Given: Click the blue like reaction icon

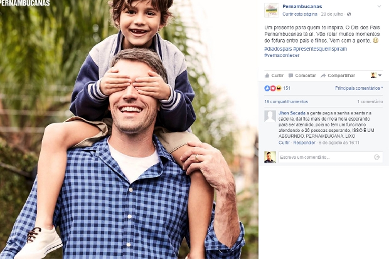Looking at the screenshot, I should click(x=267, y=88).
